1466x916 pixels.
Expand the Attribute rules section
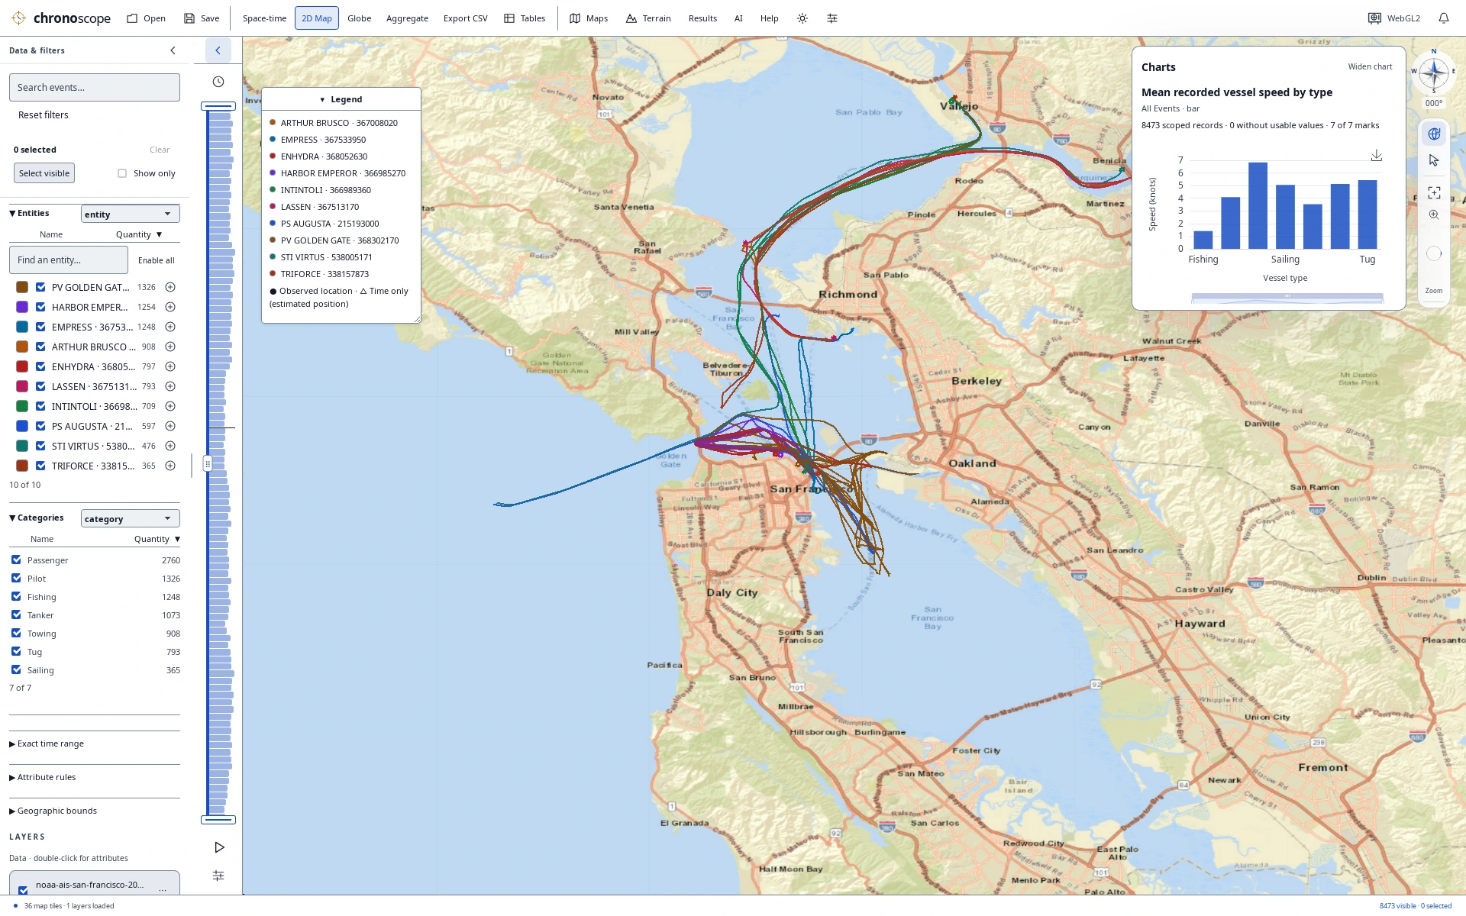coord(43,777)
